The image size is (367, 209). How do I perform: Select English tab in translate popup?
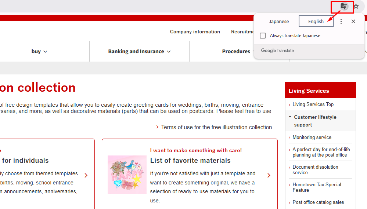(x=316, y=22)
